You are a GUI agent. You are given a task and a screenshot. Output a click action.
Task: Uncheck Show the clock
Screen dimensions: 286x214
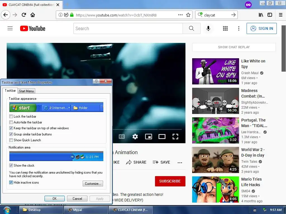(11, 166)
